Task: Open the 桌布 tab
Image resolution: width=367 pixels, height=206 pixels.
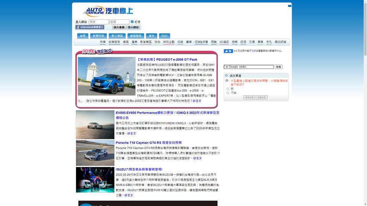Action: coord(151,36)
